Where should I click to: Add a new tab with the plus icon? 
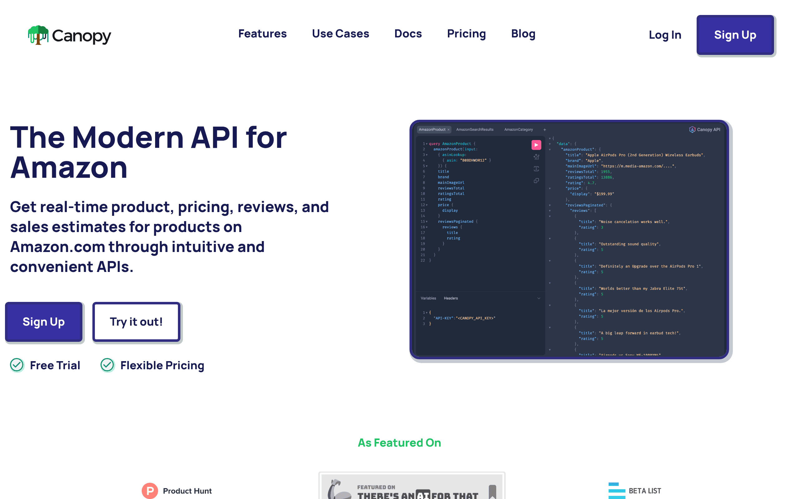coord(545,130)
